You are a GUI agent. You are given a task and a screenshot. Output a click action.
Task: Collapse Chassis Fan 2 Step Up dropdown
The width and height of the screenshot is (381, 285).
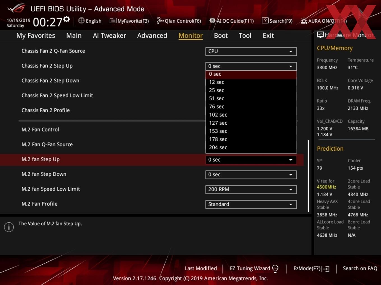[251, 66]
